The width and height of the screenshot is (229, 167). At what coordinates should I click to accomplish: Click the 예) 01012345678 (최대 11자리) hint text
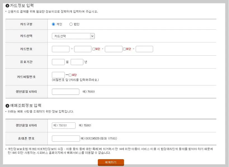99,138
